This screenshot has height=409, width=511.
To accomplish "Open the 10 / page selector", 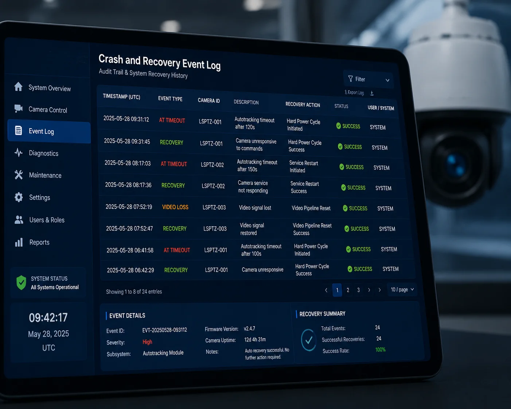I will coord(402,290).
